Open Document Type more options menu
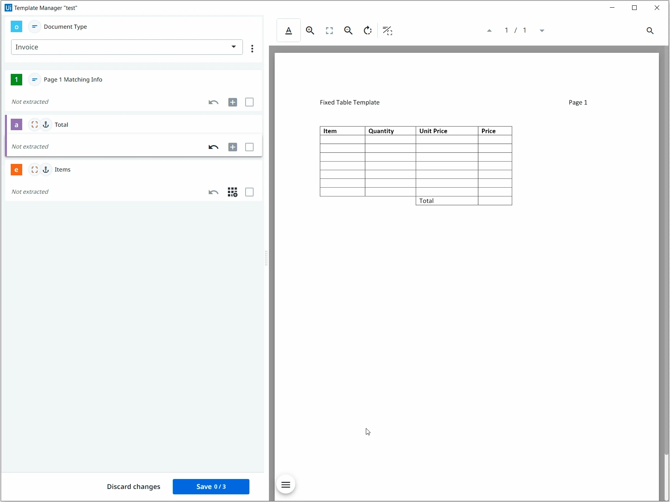The height and width of the screenshot is (502, 670). click(252, 49)
